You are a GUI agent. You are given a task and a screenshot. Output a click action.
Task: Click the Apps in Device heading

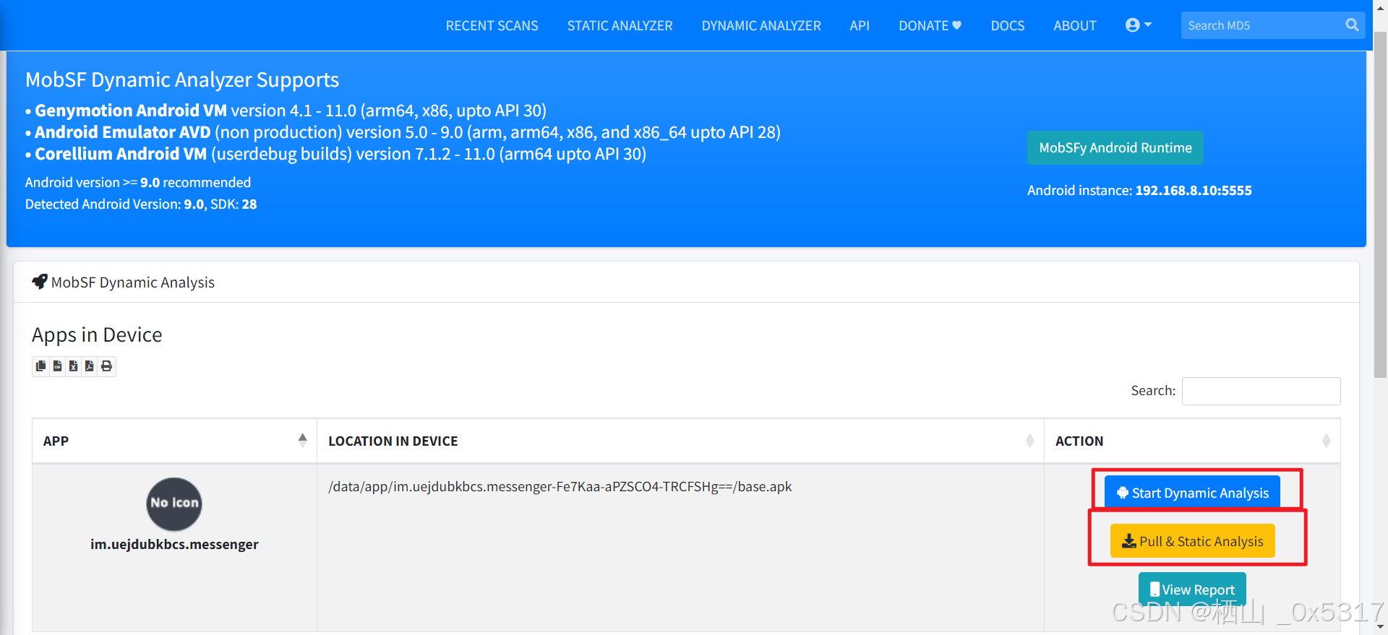tap(97, 335)
